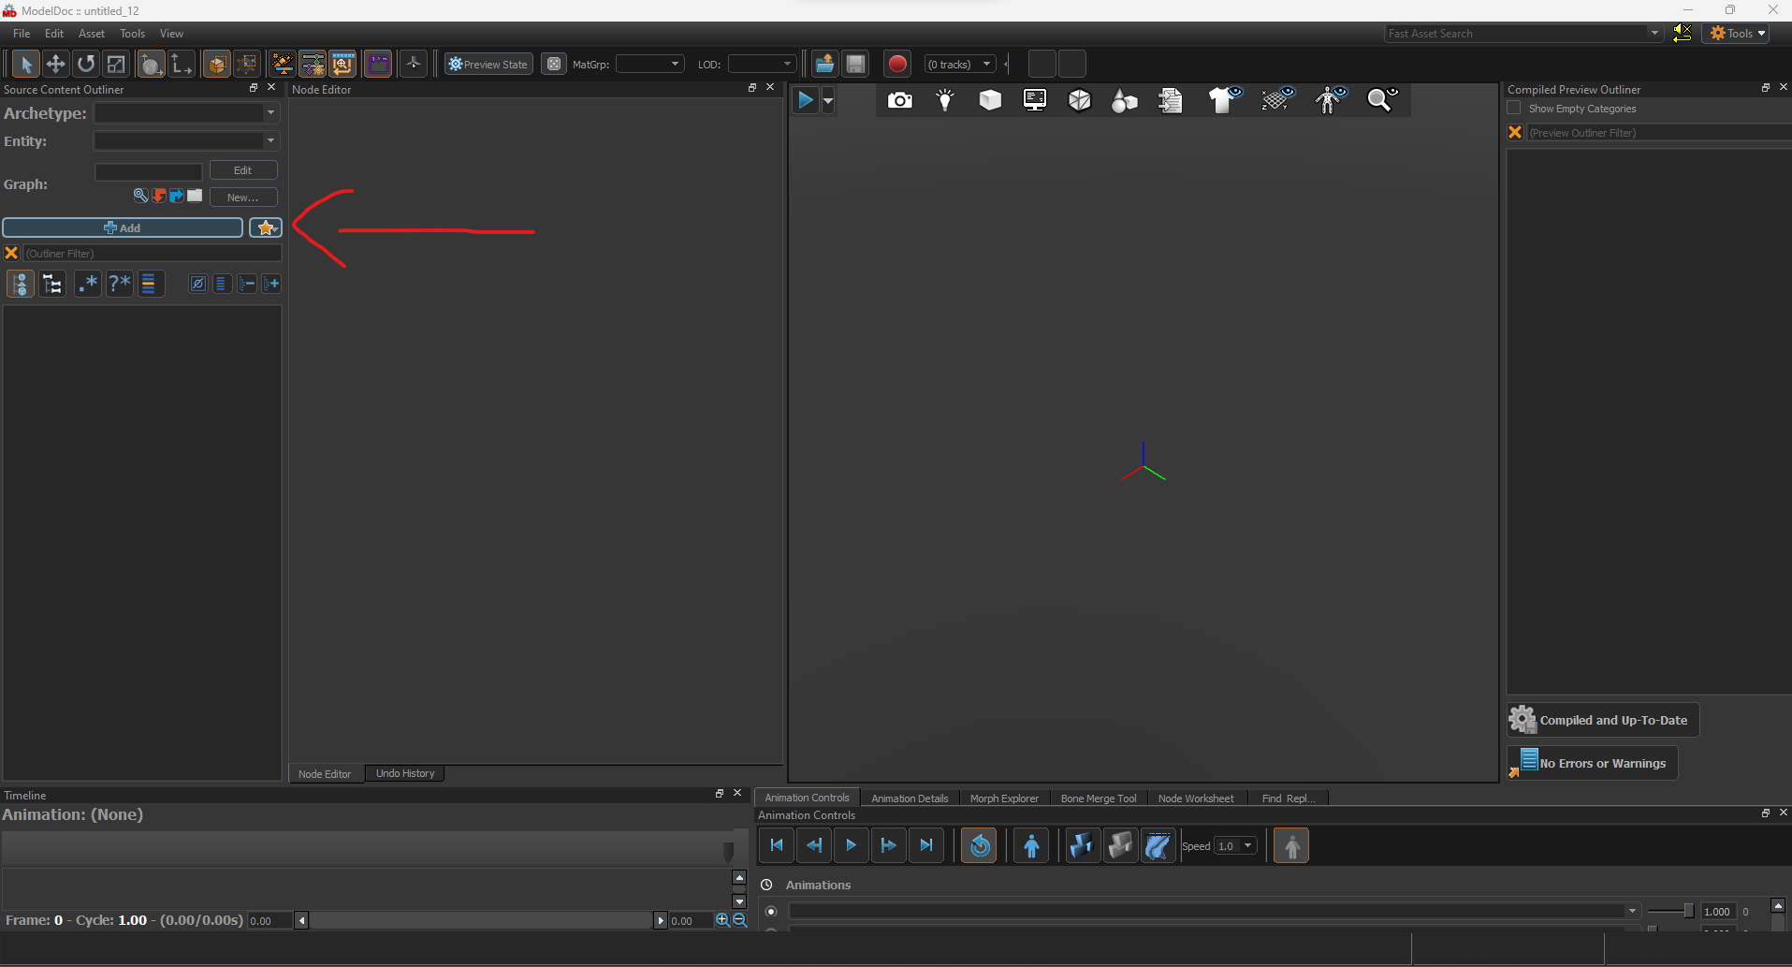This screenshot has height=967, width=1792.
Task: Click the New... graph button
Action: [x=243, y=197]
